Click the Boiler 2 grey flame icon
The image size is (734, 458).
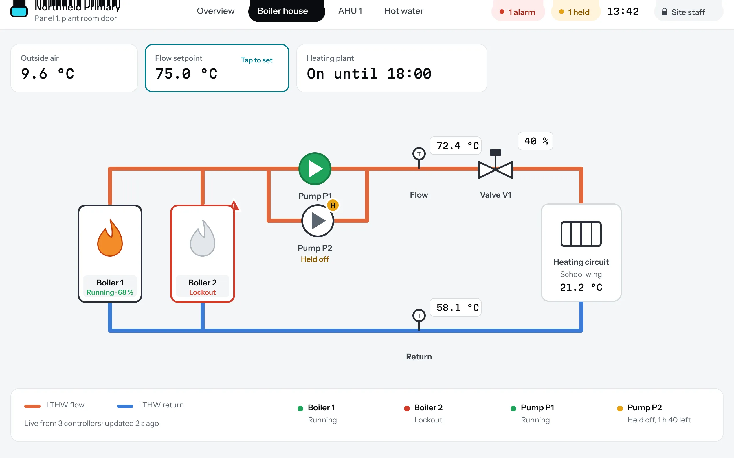(202, 238)
